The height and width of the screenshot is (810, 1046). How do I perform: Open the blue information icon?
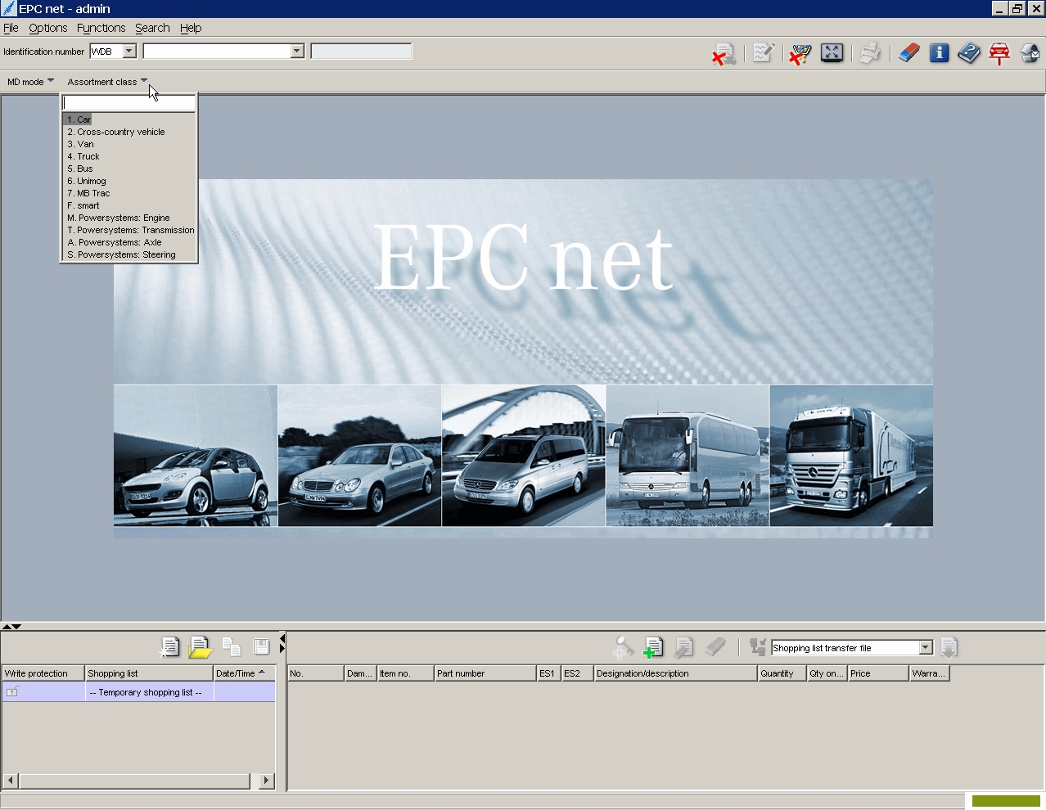coord(939,53)
